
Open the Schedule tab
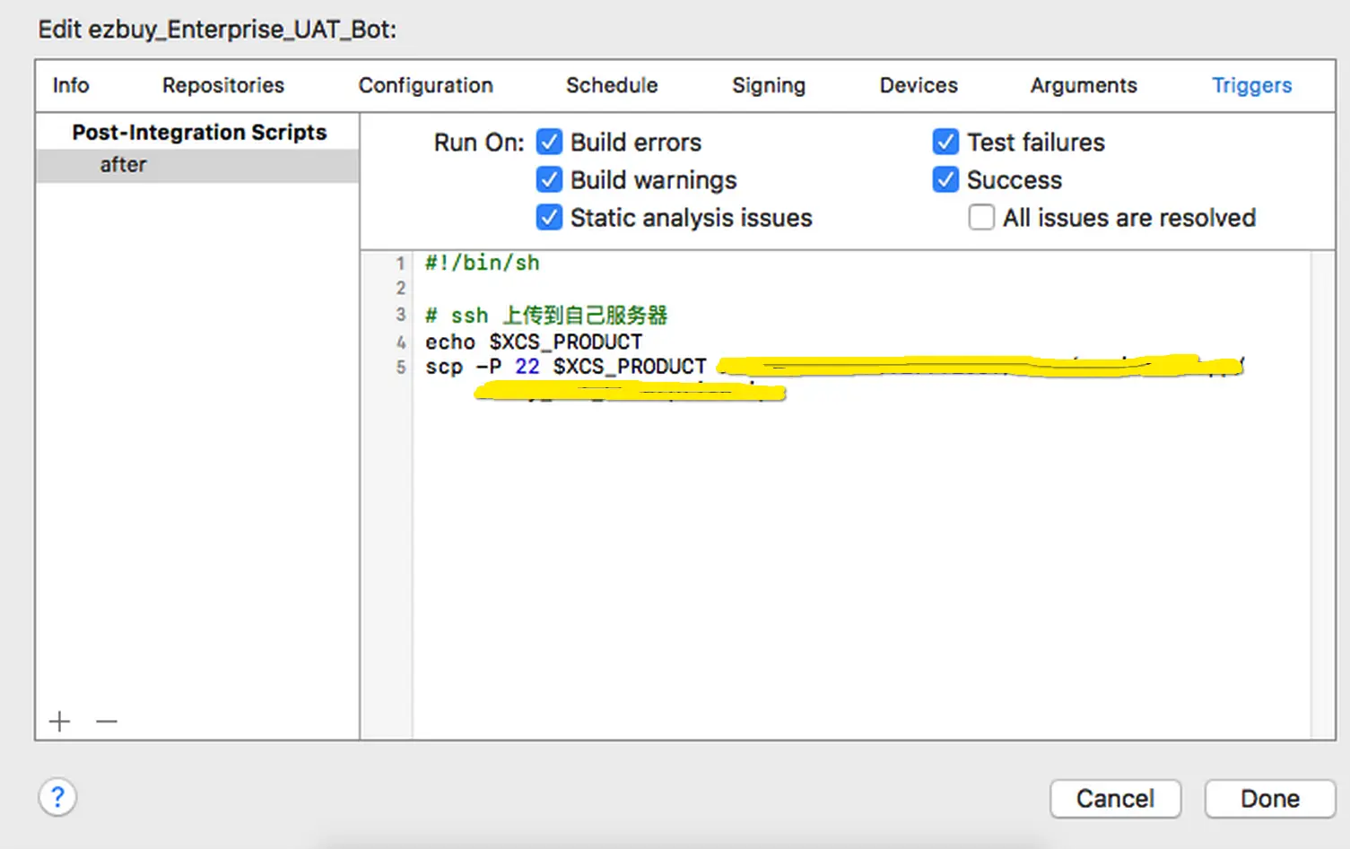(612, 85)
